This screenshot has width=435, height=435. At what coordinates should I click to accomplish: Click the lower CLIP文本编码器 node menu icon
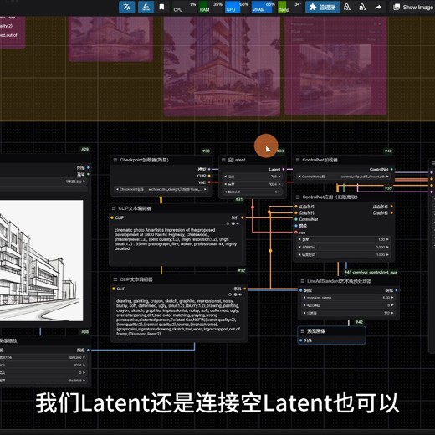tap(115, 279)
